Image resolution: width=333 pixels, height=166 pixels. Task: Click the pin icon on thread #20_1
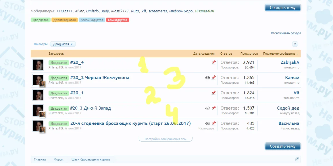(213, 93)
